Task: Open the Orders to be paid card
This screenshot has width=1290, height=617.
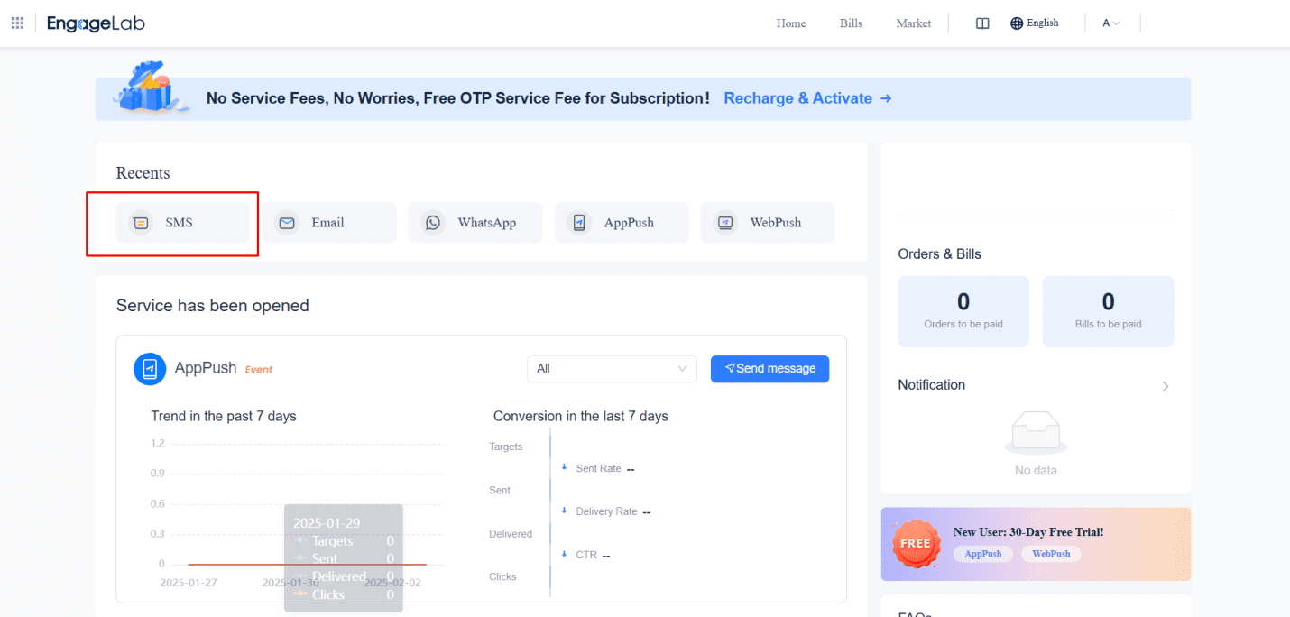Action: point(963,311)
